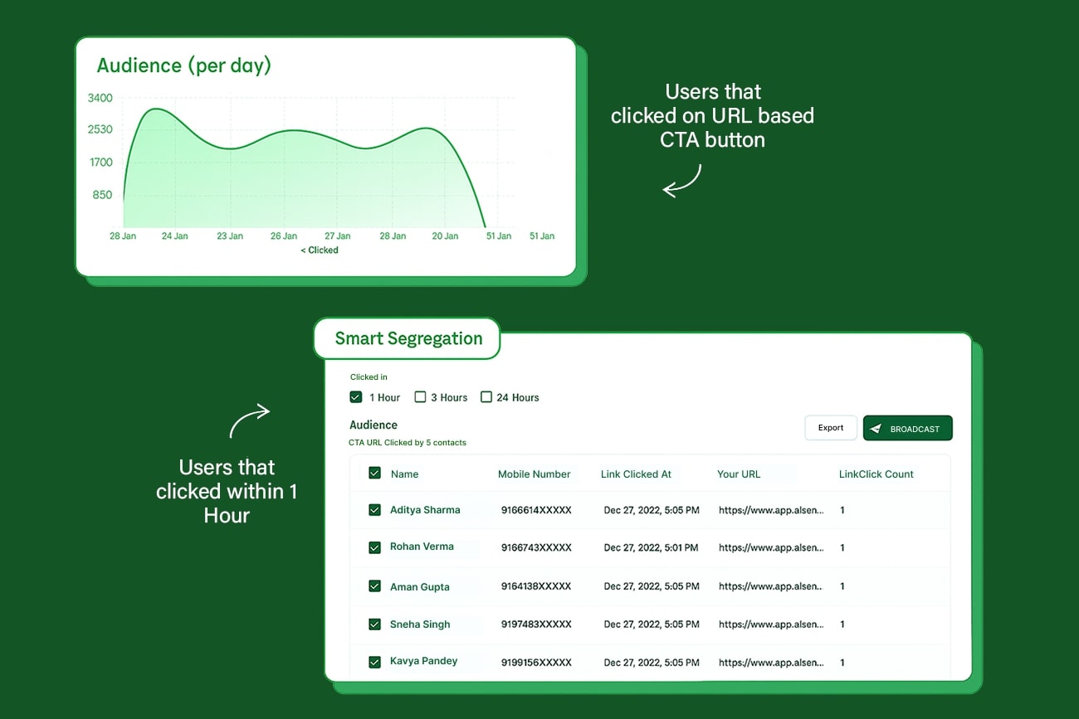Select the Smart Segregation tab
Viewport: 1079px width, 719px height.
pyautogui.click(x=408, y=338)
